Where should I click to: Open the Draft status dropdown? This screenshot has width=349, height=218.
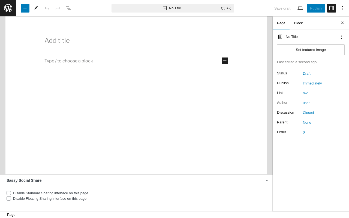[x=306, y=74]
